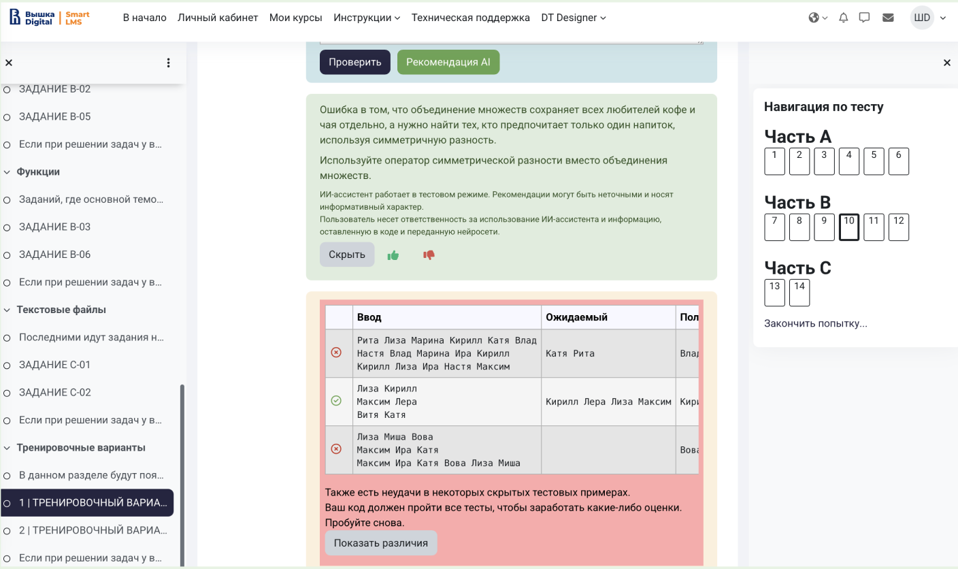Open the three-dot sidebar options menu
958x569 pixels.
coord(168,63)
